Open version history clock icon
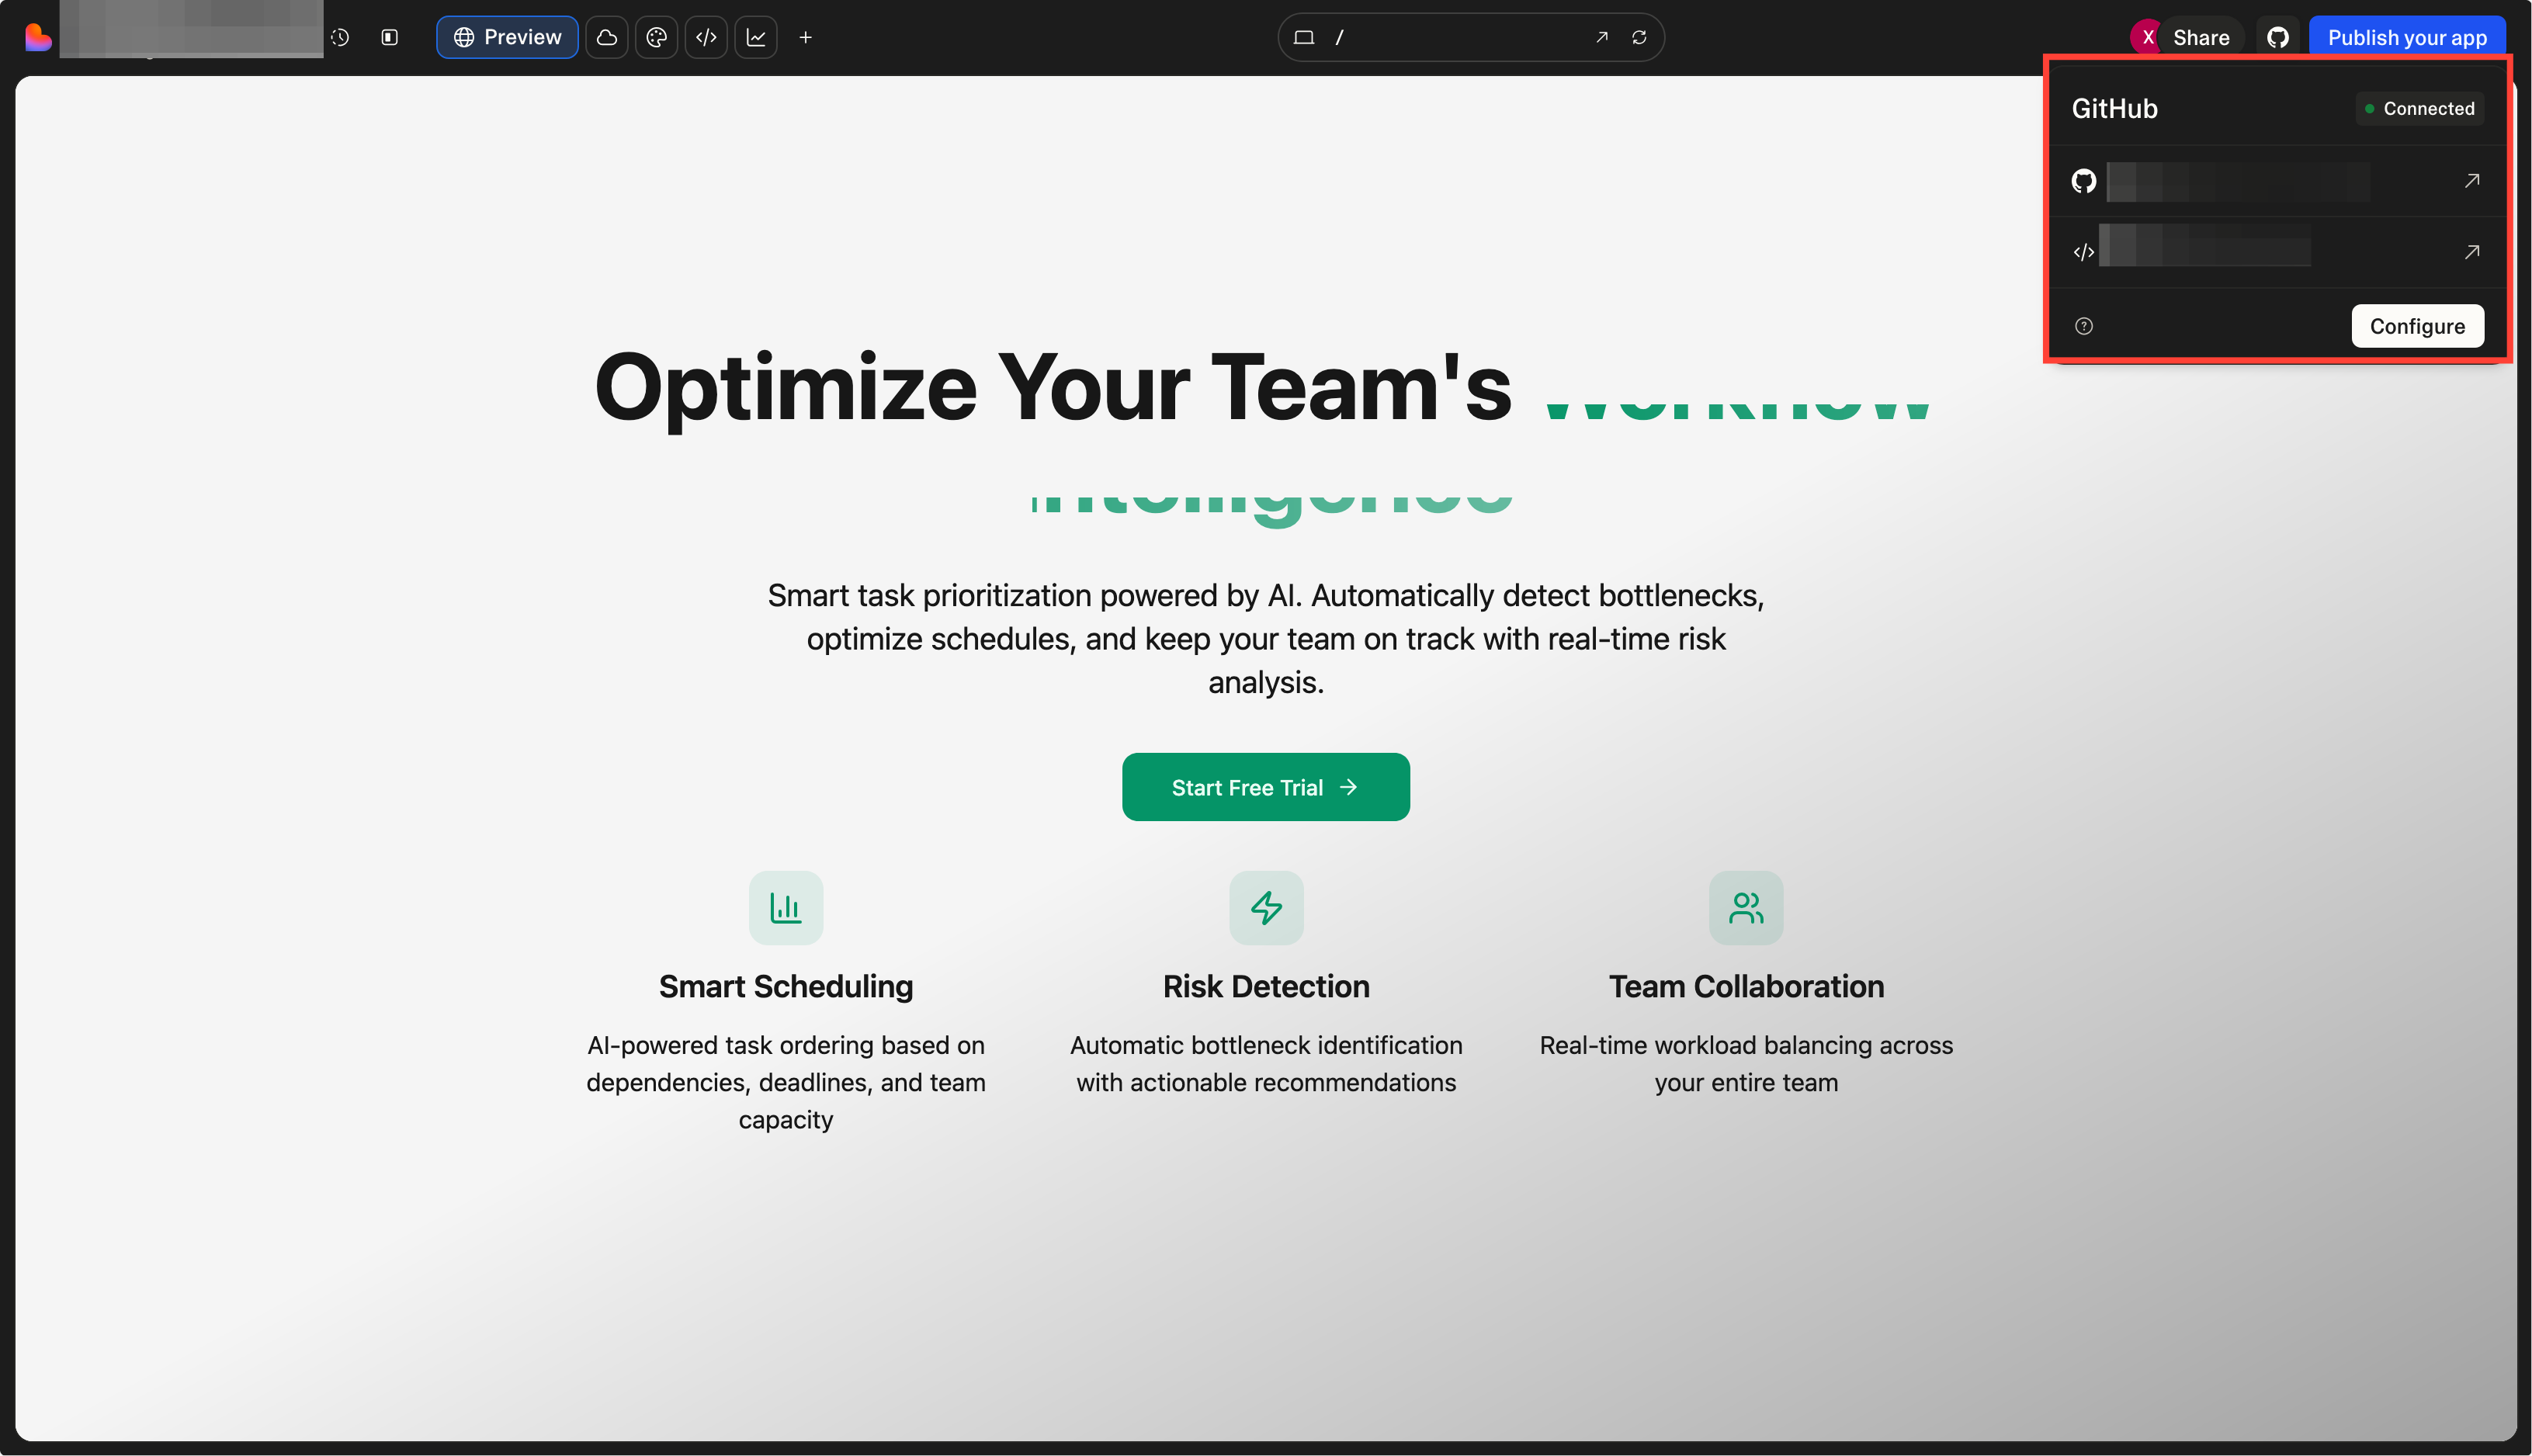 (340, 37)
